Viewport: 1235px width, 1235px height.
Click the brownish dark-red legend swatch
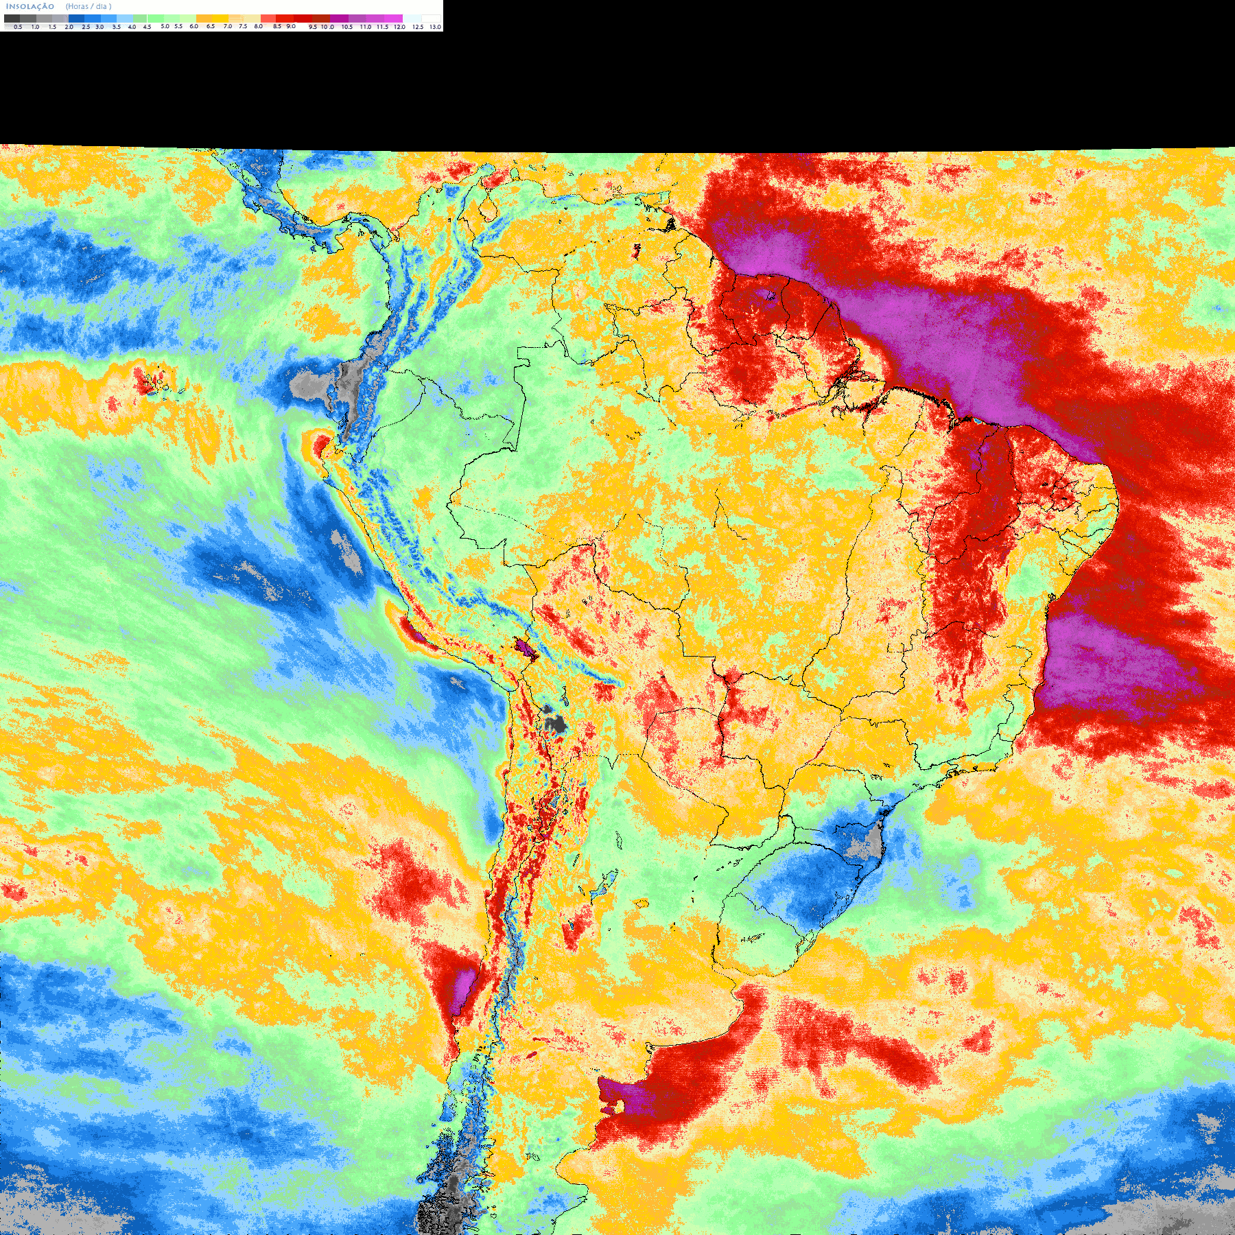click(x=321, y=19)
